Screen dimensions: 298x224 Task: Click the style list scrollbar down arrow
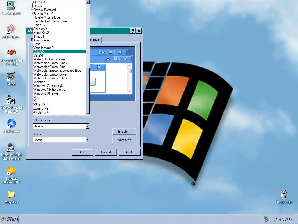click(x=88, y=112)
